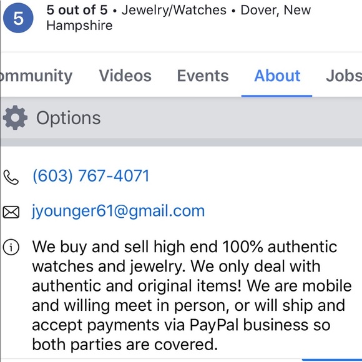This screenshot has width=362, height=362.
Task: Email jyounger61@gmail.com
Action: pyautogui.click(x=118, y=211)
